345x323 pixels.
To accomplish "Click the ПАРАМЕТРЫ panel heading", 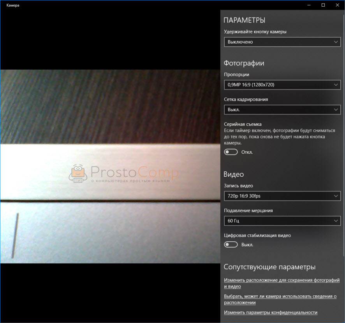I will [244, 20].
